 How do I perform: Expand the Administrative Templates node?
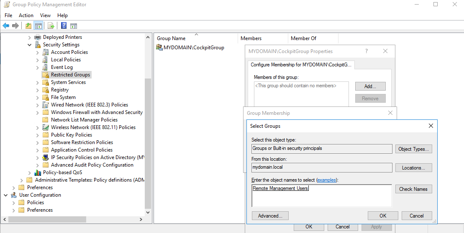(22, 180)
